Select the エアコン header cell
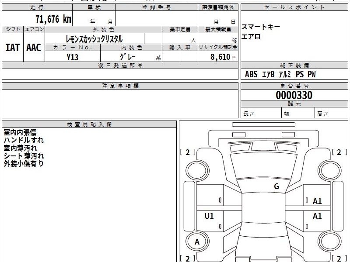Screen dimensions: 350x262 pos(34,29)
